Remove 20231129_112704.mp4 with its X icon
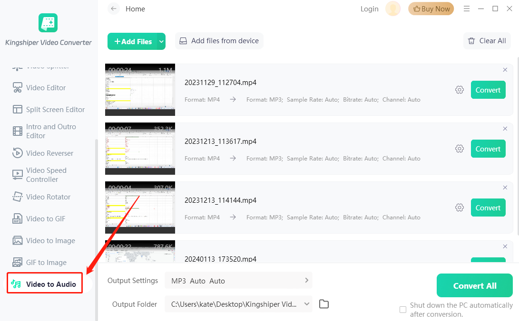 pos(505,70)
